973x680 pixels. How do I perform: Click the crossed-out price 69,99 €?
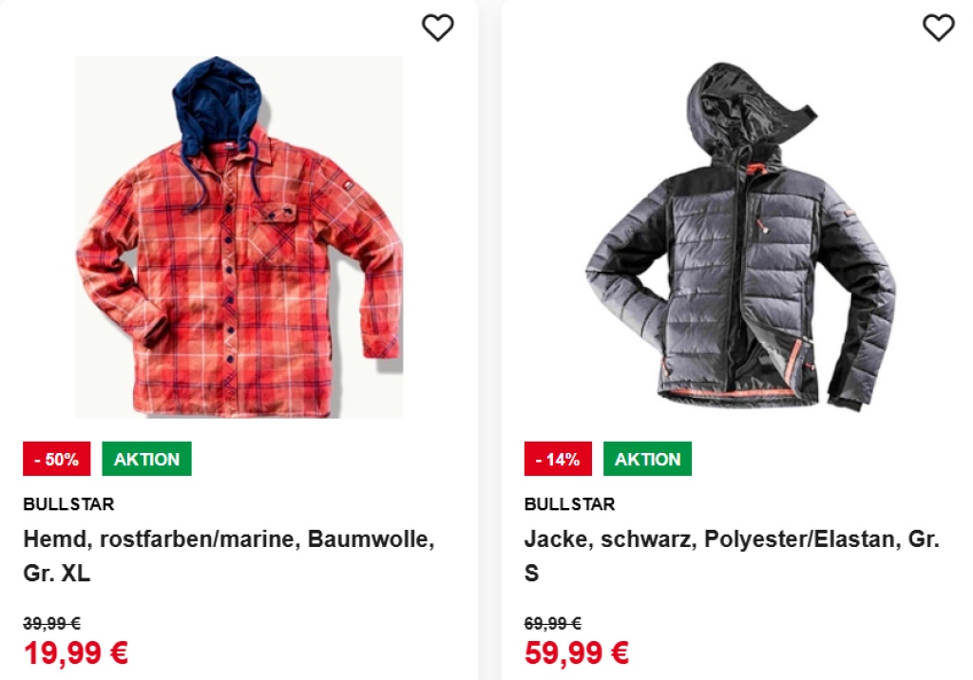[552, 623]
